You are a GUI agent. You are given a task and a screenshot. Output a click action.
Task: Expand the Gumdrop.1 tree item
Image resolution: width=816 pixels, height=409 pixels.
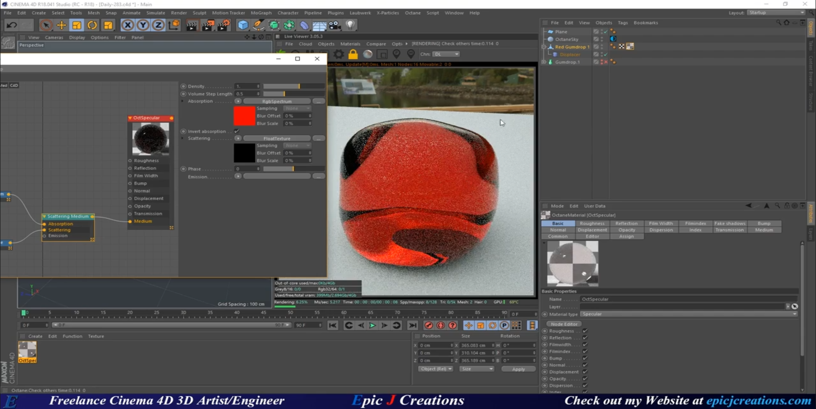[544, 62]
